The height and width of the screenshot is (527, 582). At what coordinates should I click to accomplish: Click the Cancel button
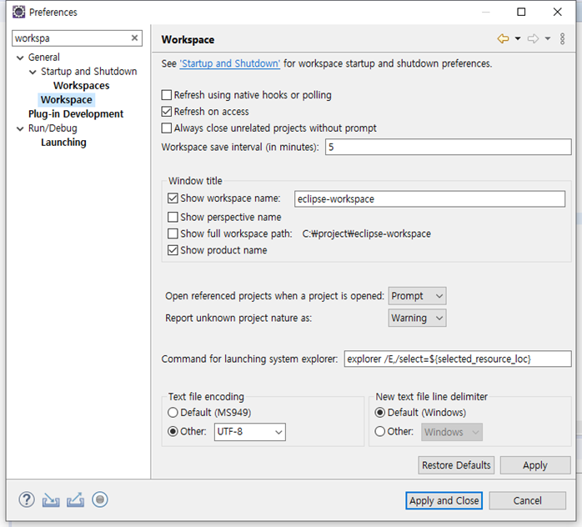point(528,500)
